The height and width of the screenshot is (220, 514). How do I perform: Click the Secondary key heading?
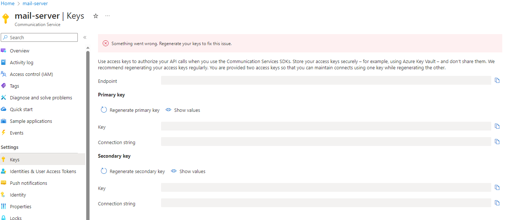(114, 156)
